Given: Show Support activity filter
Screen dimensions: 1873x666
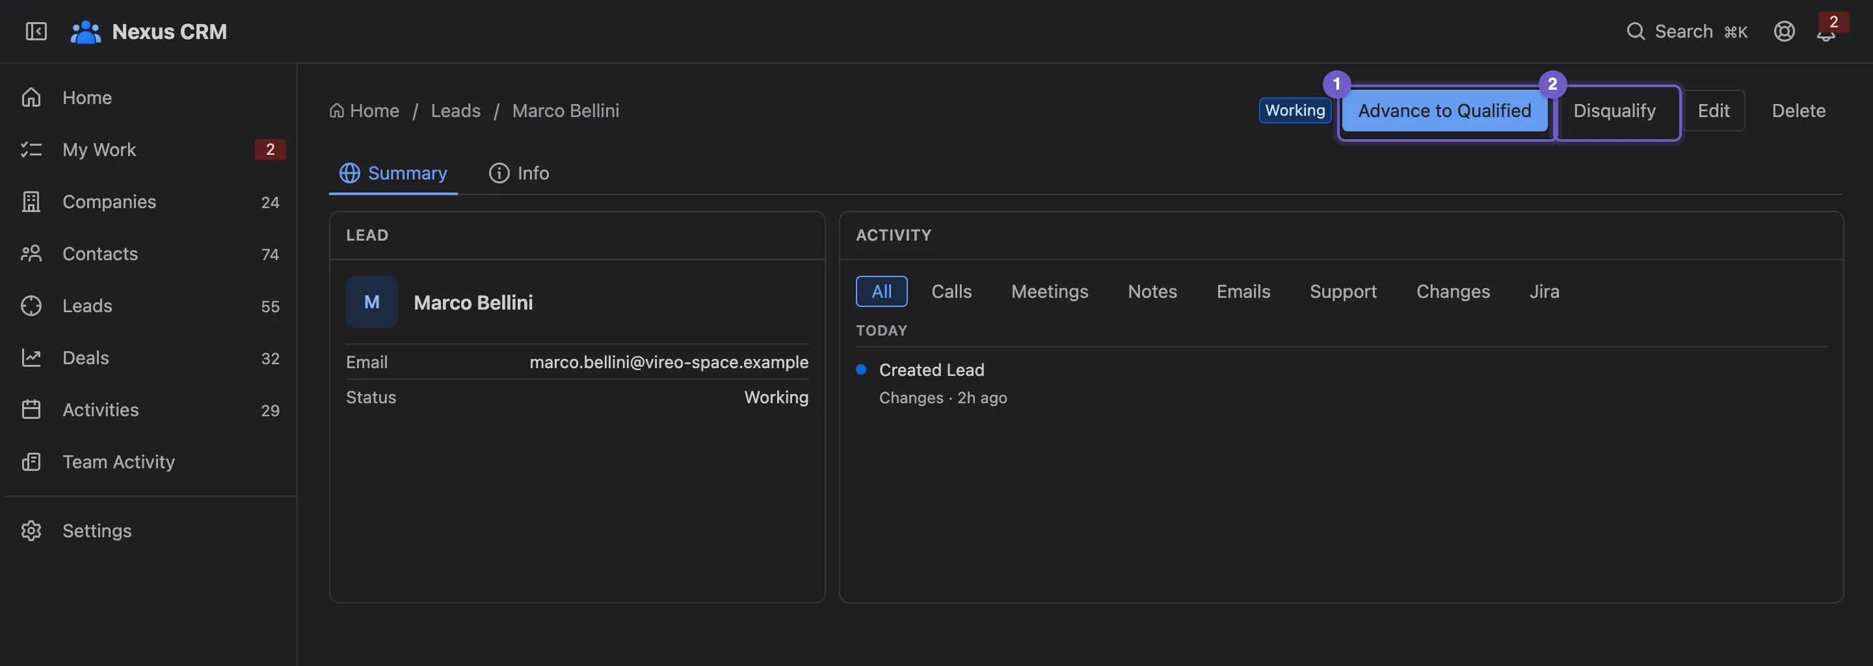Looking at the screenshot, I should 1343,291.
